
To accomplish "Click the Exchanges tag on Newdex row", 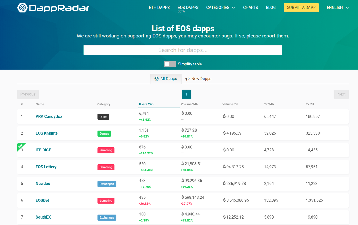I will click(107, 184).
